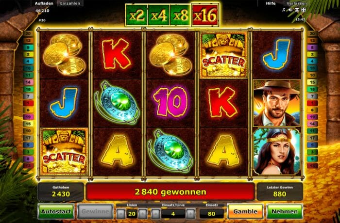Mute sound with the speaker icon
This screenshot has height=223, width=340.
[x=290, y=10]
